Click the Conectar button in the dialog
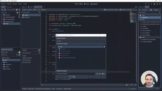Viewport: 162px width, 91px height. point(72,77)
